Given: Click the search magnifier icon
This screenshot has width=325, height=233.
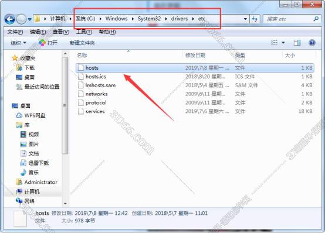Looking at the screenshot, I should 316,19.
